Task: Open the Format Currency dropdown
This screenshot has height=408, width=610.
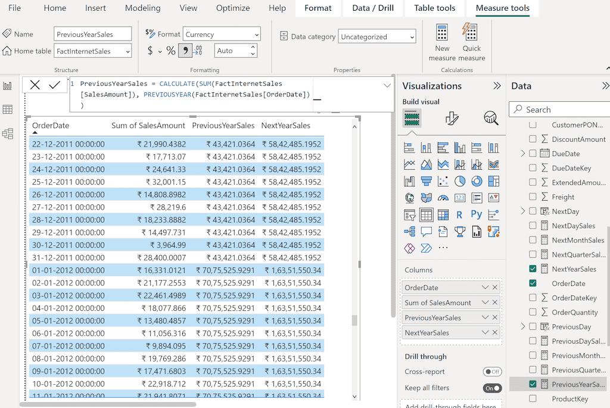Action: 256,34
